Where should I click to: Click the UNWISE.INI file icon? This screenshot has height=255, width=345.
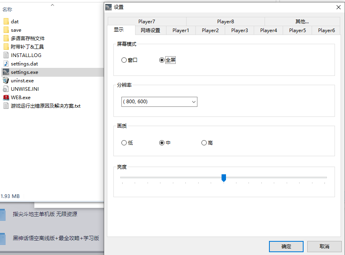click(x=6, y=89)
